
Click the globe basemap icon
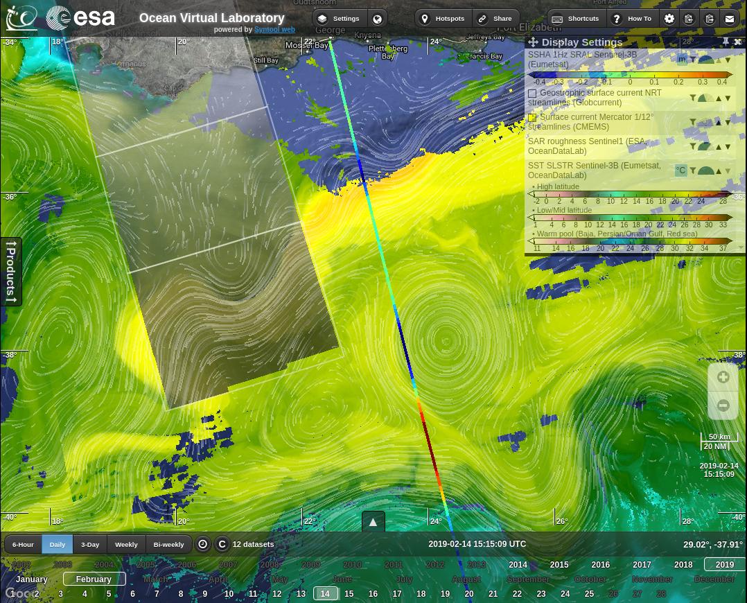click(x=377, y=19)
